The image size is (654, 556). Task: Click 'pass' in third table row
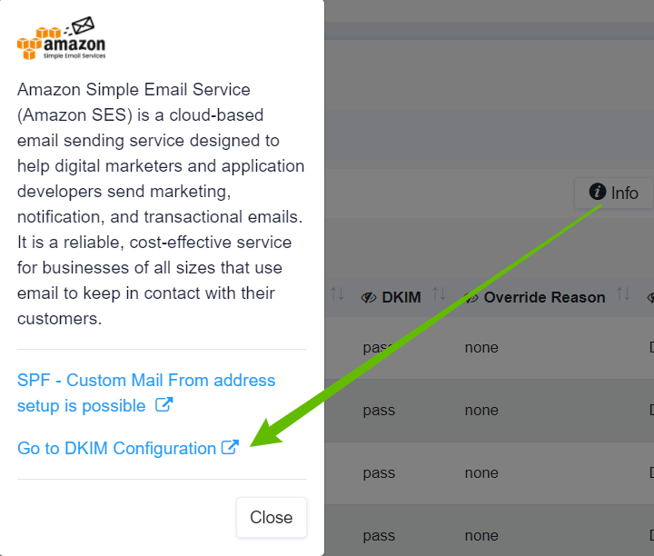(379, 473)
